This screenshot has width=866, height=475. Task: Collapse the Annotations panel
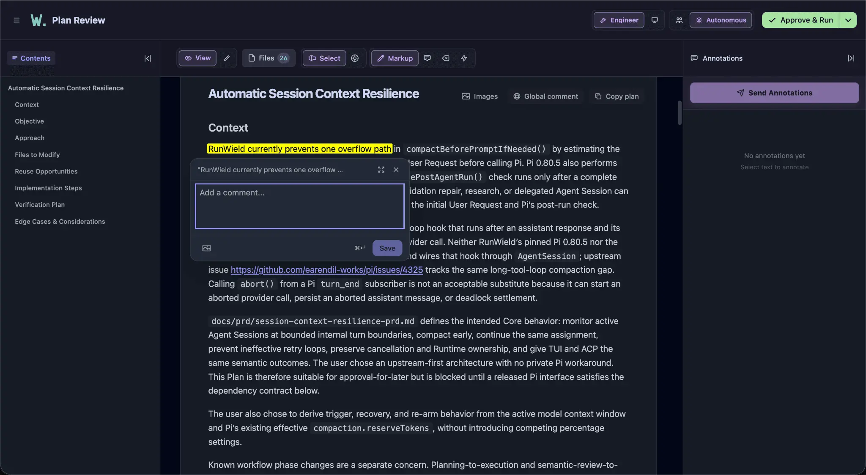851,58
